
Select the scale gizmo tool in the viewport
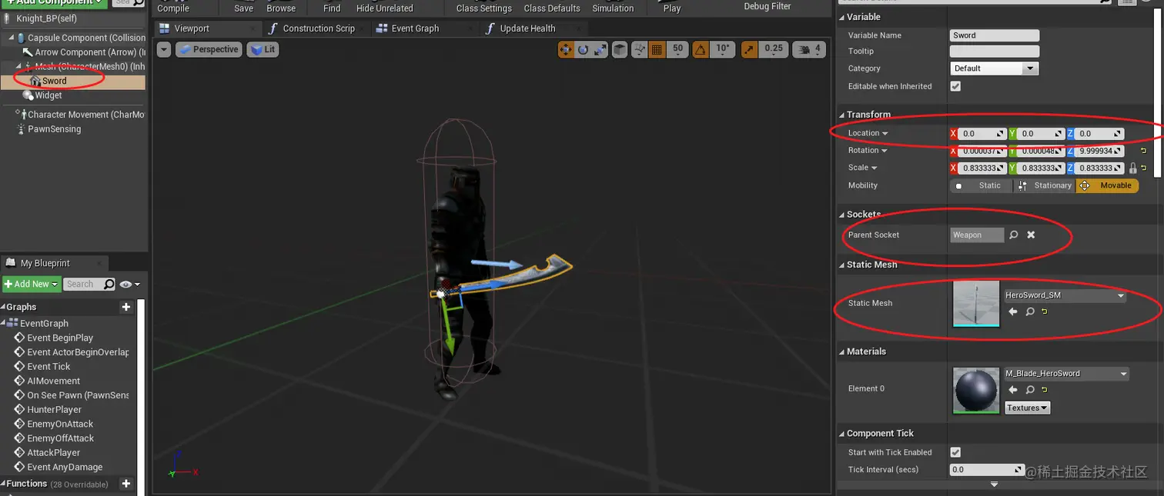point(600,49)
